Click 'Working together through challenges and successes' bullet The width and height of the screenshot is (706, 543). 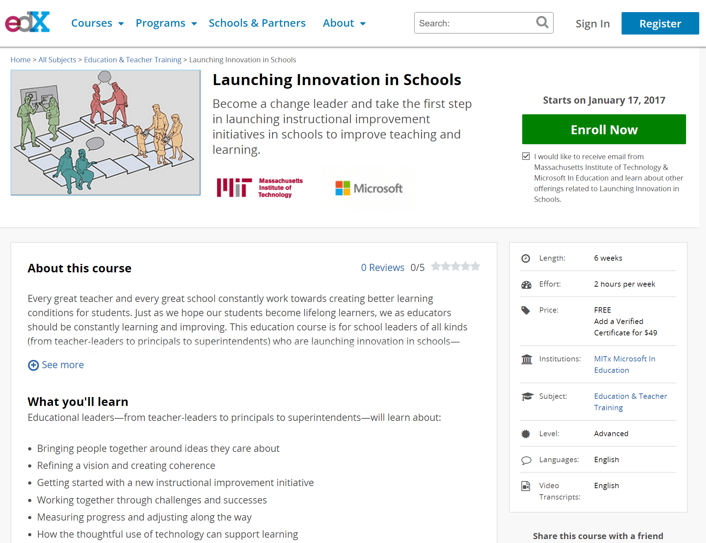point(152,500)
